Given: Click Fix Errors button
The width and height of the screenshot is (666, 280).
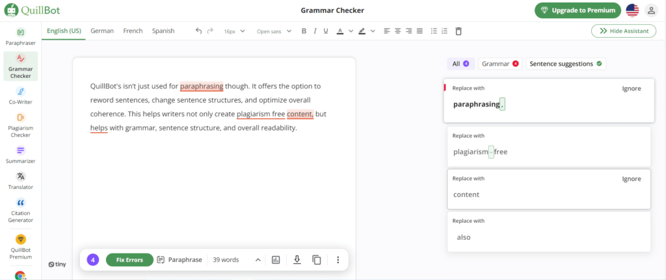Looking at the screenshot, I should (x=129, y=260).
